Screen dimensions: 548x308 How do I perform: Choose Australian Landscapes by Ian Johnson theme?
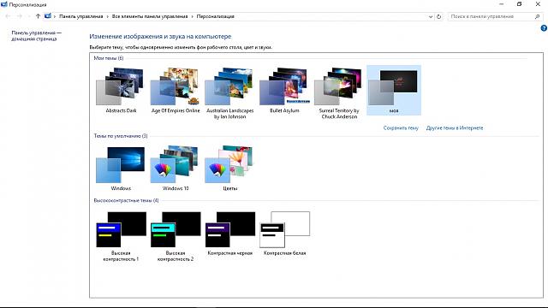(x=230, y=93)
